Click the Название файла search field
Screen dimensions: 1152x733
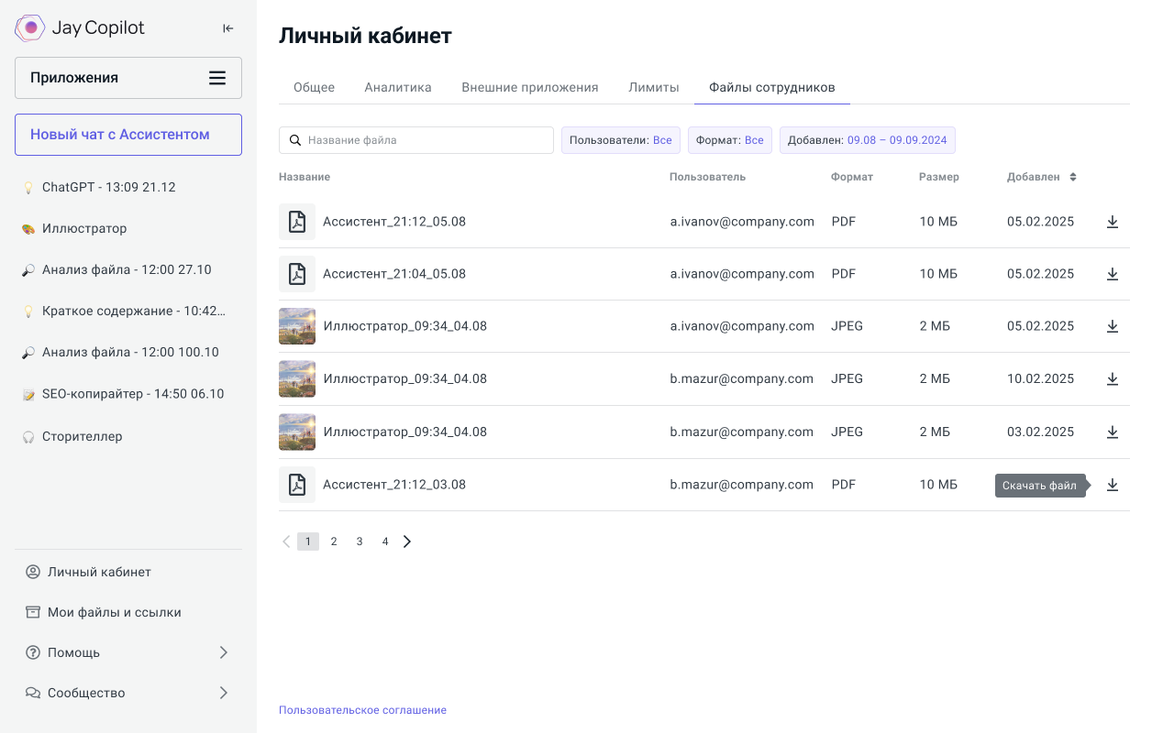point(426,140)
